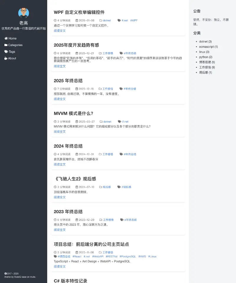
Task: Click the tag icon before #项目总结
Action: coord(55,256)
